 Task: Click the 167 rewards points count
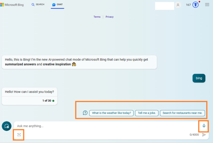click(x=188, y=5)
